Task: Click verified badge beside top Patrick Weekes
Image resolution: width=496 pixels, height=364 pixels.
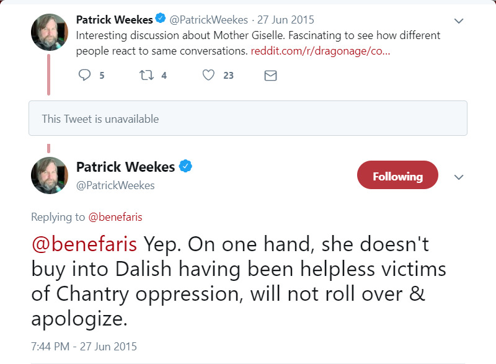Action: pyautogui.click(x=161, y=19)
